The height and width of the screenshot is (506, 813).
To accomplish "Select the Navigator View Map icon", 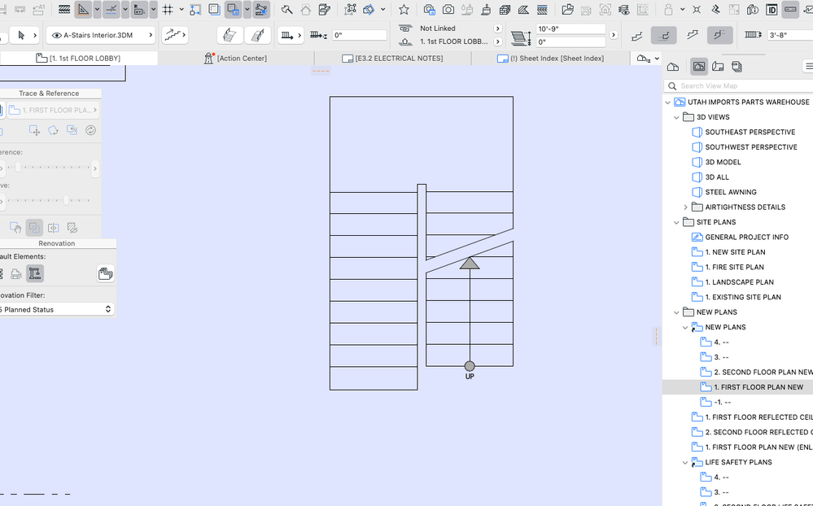I will pos(699,67).
